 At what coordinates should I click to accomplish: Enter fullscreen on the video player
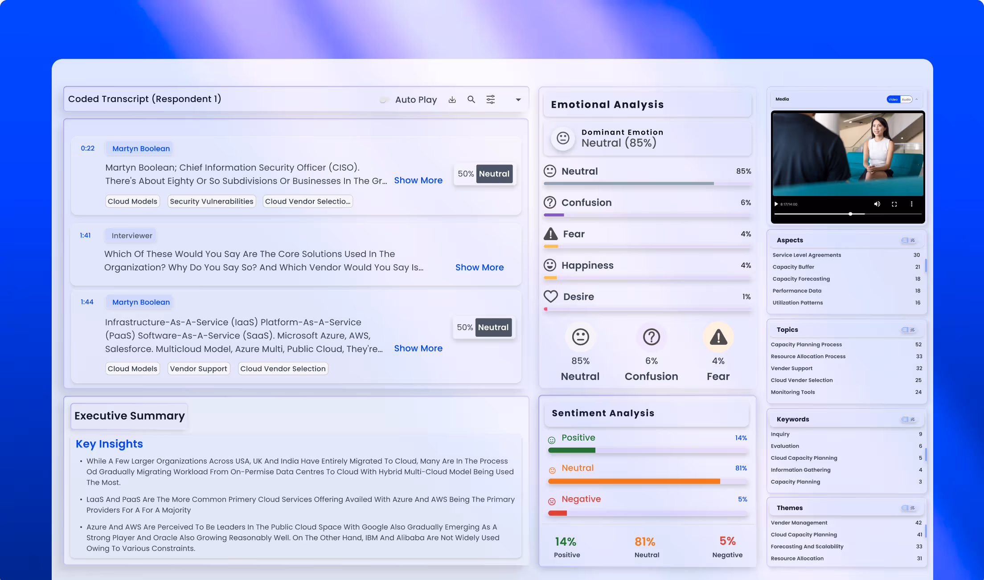tap(894, 204)
